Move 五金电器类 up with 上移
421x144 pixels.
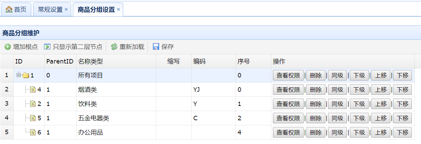(381, 118)
